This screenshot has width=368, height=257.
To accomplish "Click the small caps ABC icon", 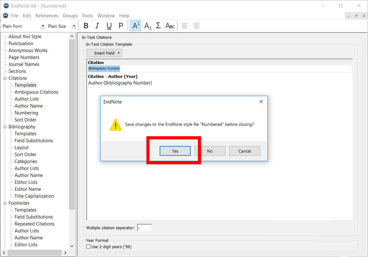I will tap(170, 26).
